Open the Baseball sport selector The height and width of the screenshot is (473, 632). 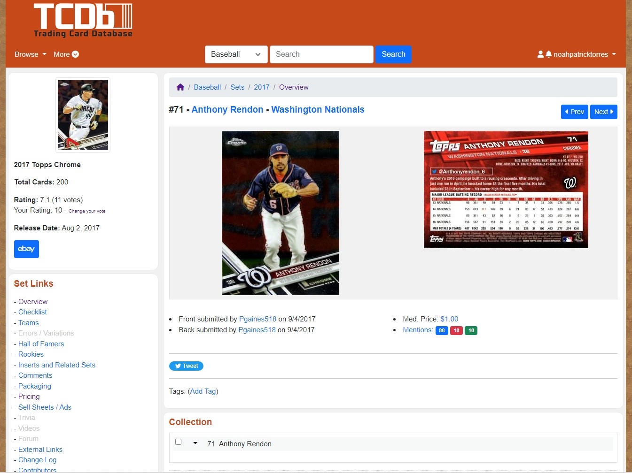(x=236, y=54)
